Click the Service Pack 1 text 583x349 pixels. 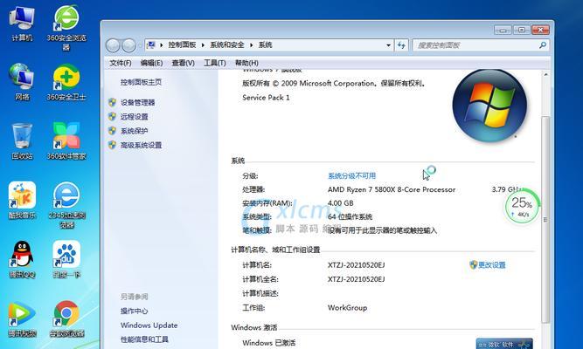266,98
